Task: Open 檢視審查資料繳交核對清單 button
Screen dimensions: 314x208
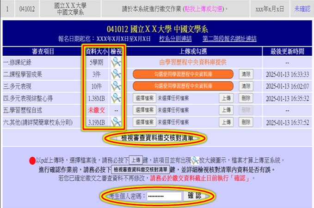Action: (157, 138)
